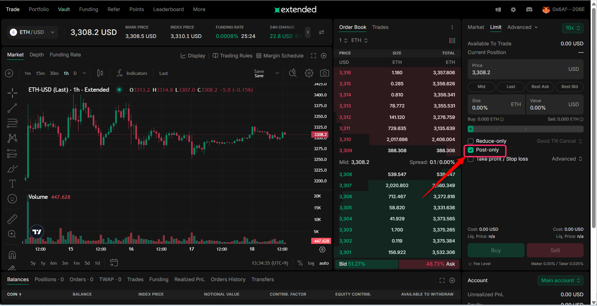Change the 10x leverage dropdown
The image size is (597, 306).
click(x=572, y=28)
